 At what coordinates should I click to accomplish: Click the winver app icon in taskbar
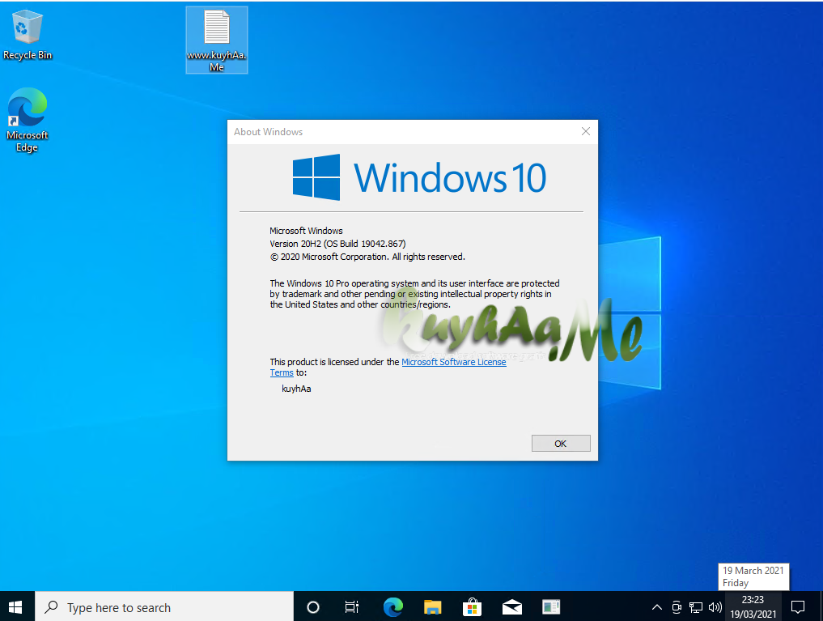point(551,606)
